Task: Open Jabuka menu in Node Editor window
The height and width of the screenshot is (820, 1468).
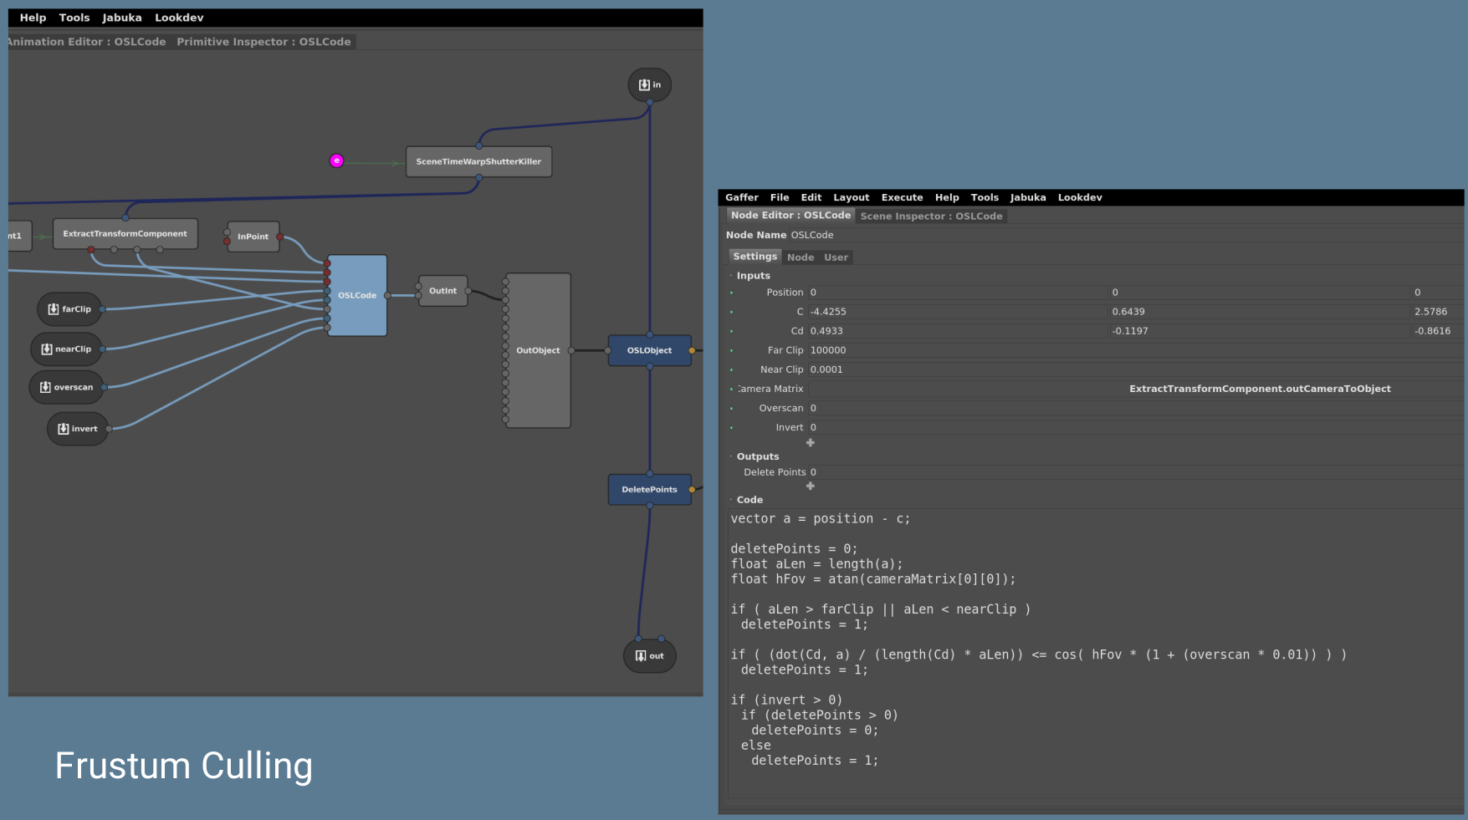Action: [x=1028, y=197]
